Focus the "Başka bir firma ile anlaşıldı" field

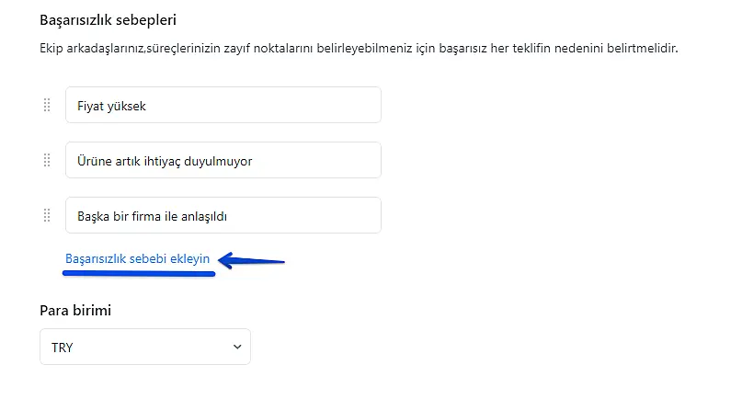(x=223, y=216)
